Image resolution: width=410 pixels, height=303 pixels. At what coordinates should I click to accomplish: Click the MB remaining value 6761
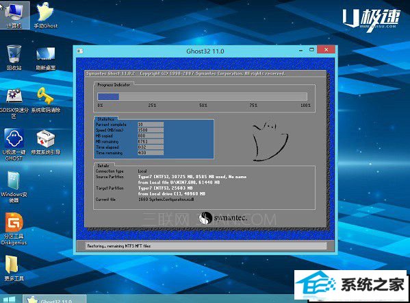pyautogui.click(x=151, y=141)
